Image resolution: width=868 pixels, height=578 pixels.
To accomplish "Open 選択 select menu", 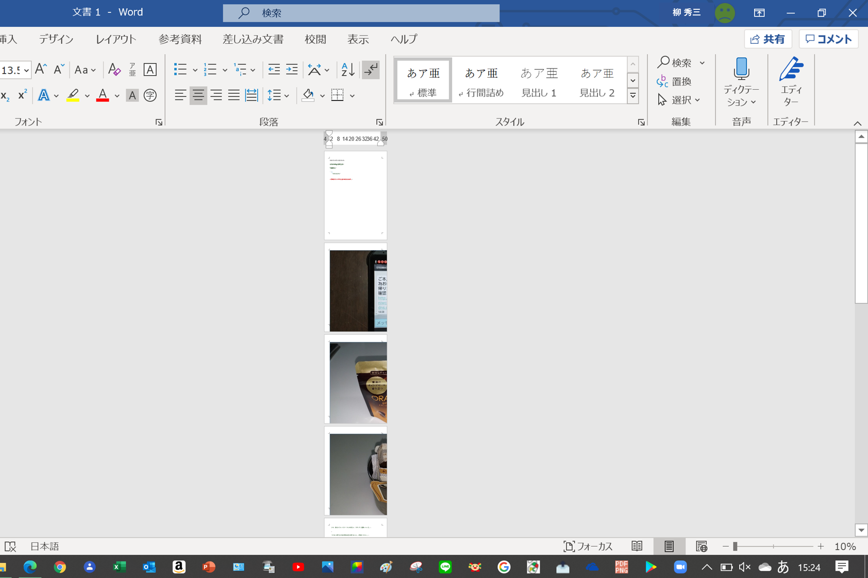I will click(x=679, y=100).
